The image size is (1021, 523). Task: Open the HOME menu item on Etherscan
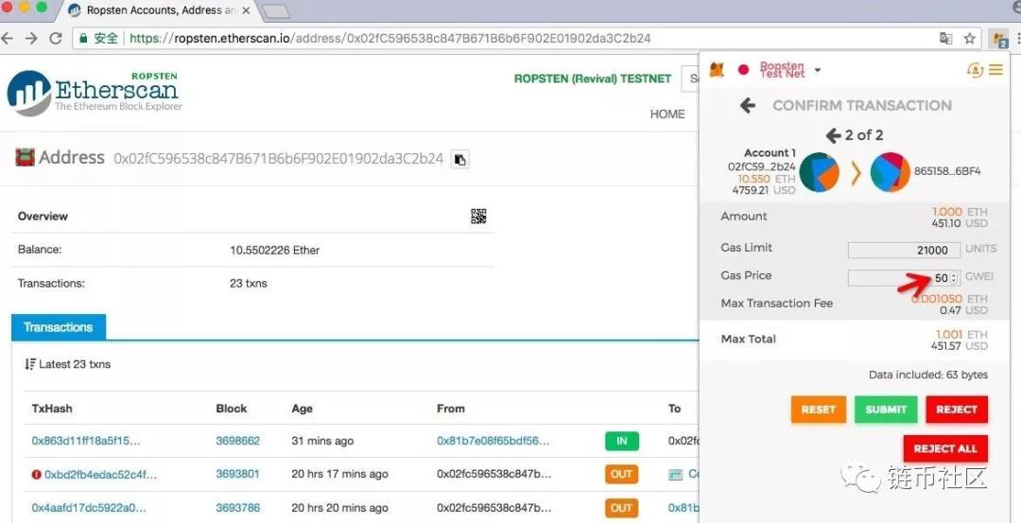point(667,113)
